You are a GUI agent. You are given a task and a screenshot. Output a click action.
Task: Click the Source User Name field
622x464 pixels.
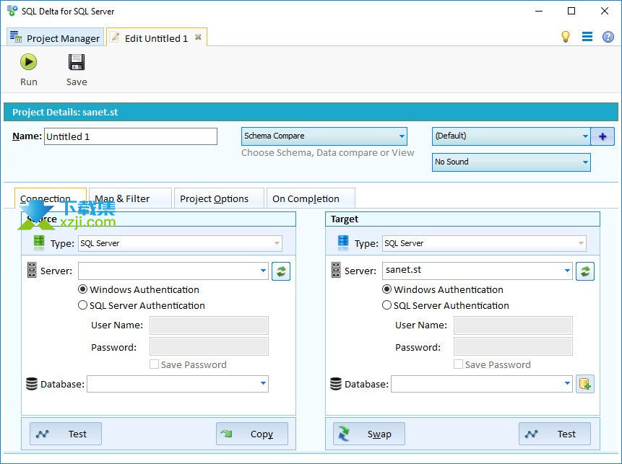[209, 325]
